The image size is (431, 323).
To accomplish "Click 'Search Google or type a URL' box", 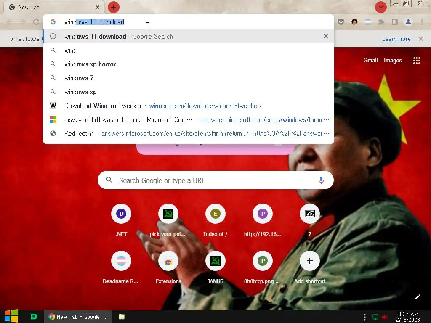I will 215,180.
